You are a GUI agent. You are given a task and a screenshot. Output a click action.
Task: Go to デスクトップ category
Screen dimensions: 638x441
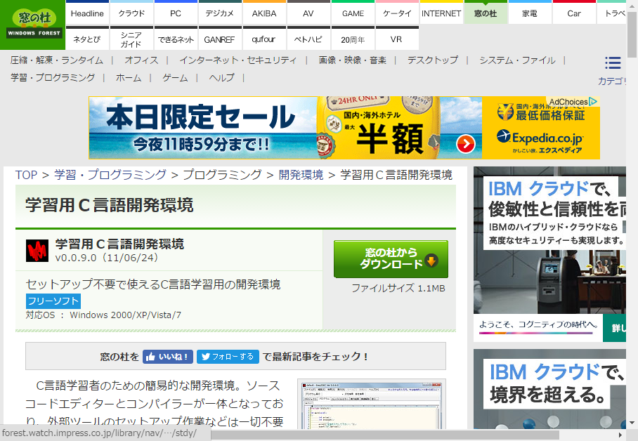[433, 60]
